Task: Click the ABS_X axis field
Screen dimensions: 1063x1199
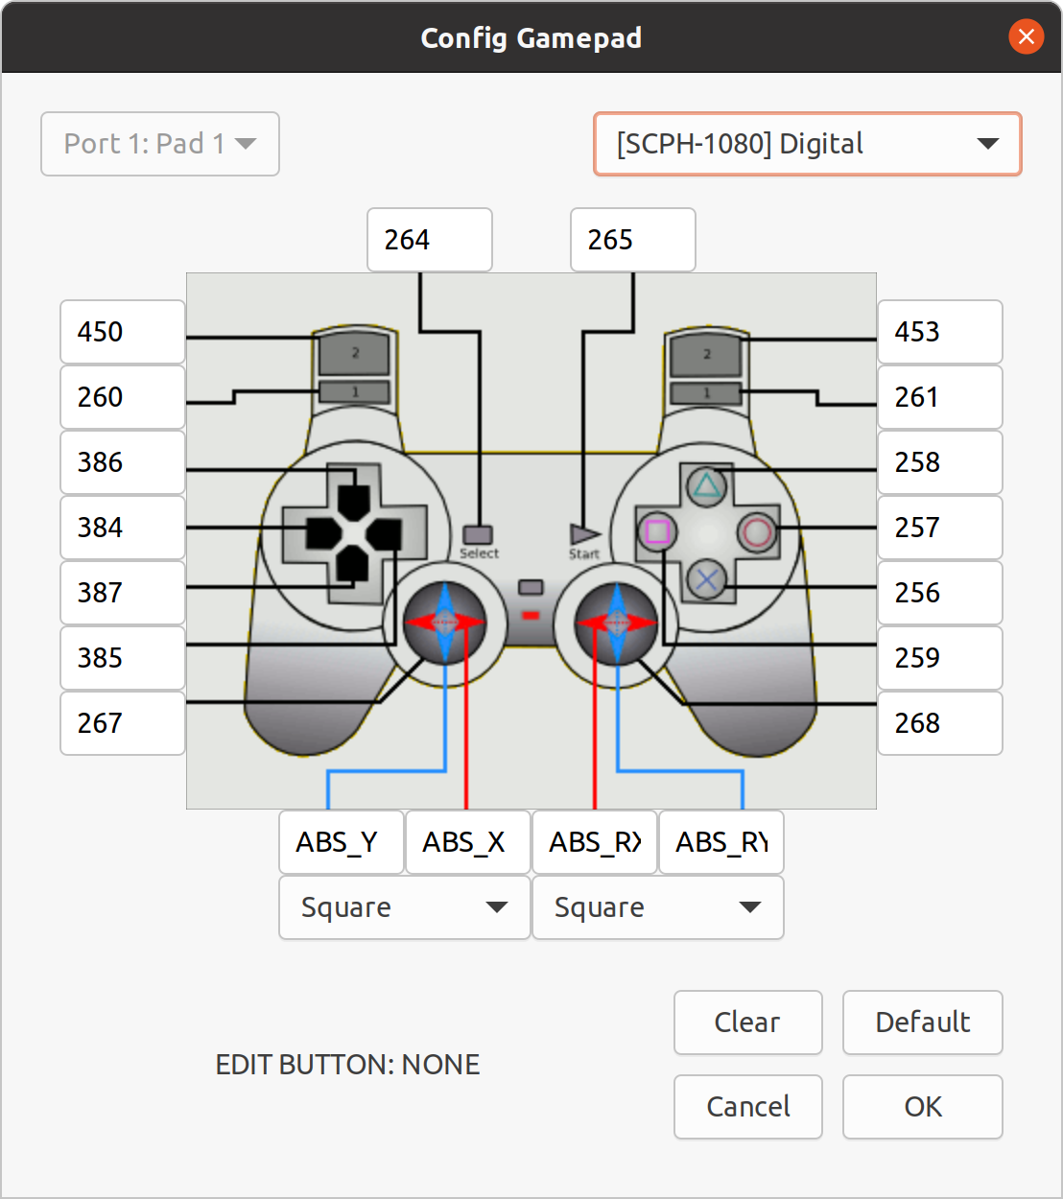Action: [x=468, y=842]
